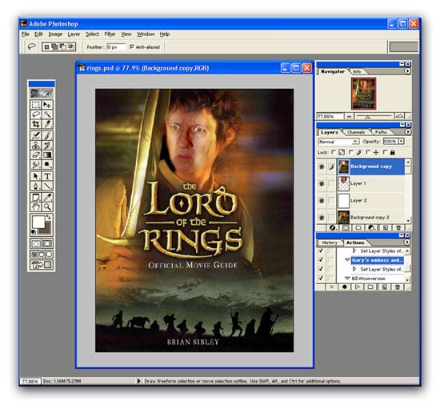Select the Hand tool
Screen dimensions: 440x405
click(x=36, y=207)
